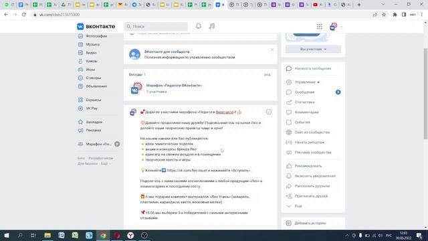
Task: Click the post author avatar
Action: coord(133,112)
